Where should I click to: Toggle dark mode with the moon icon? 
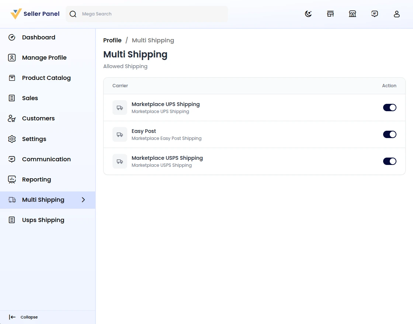pos(308,14)
